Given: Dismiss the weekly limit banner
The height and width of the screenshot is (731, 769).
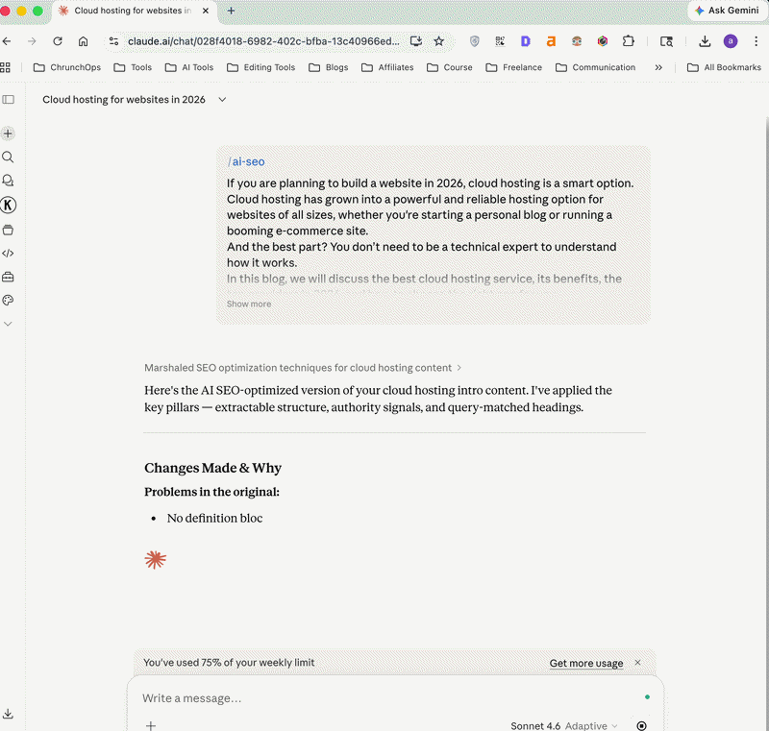Looking at the screenshot, I should pos(637,663).
